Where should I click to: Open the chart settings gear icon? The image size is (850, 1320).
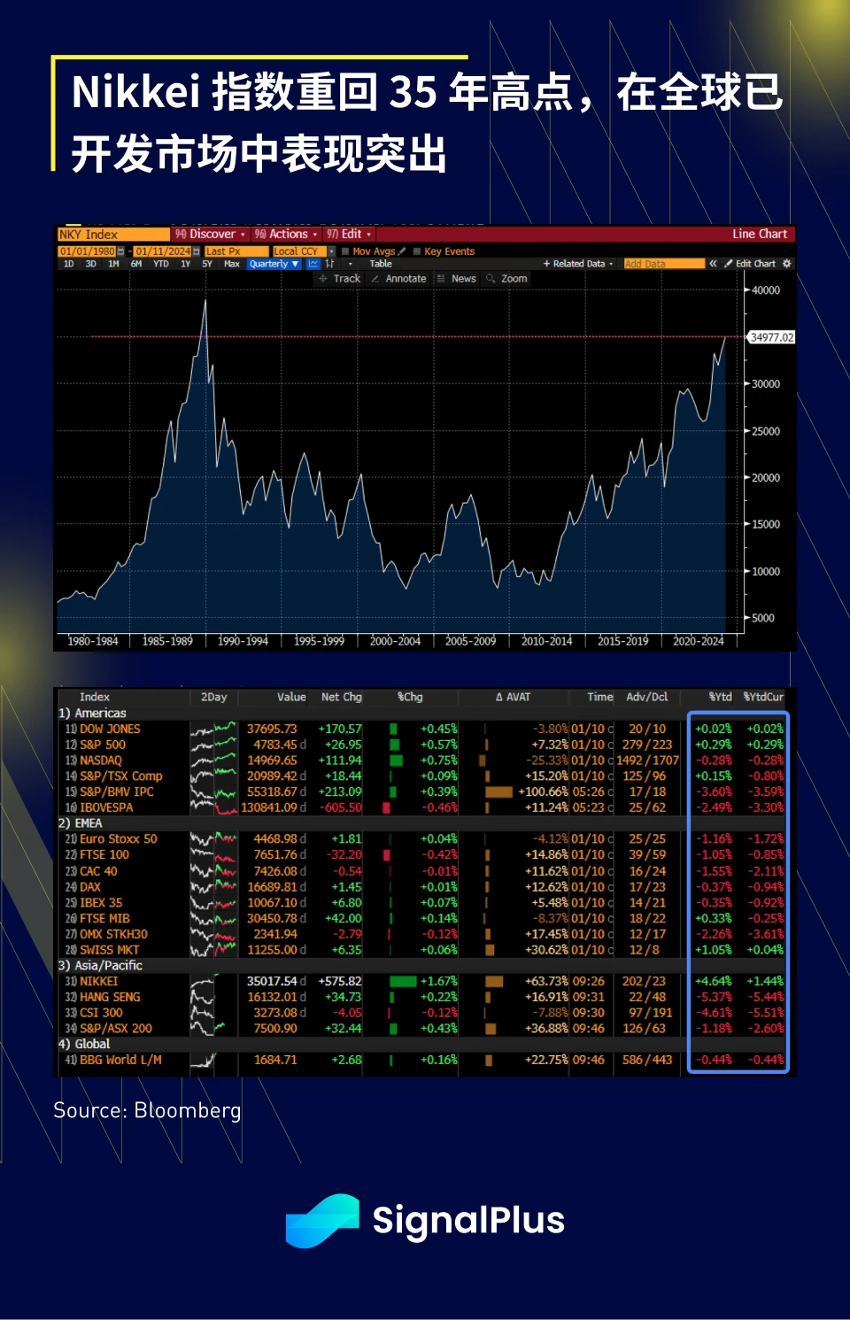[x=787, y=264]
